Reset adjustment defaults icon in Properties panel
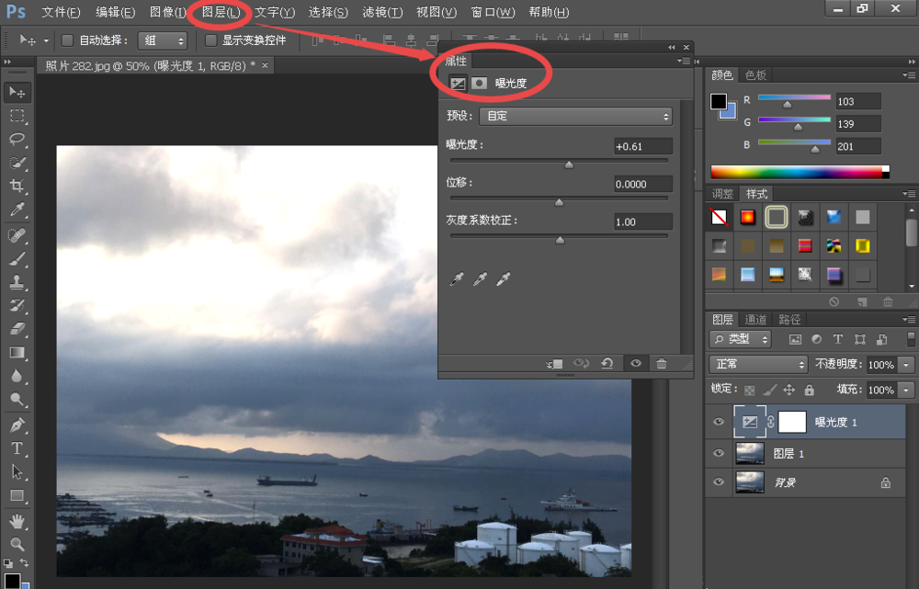Viewport: 919px width, 589px height. [607, 363]
